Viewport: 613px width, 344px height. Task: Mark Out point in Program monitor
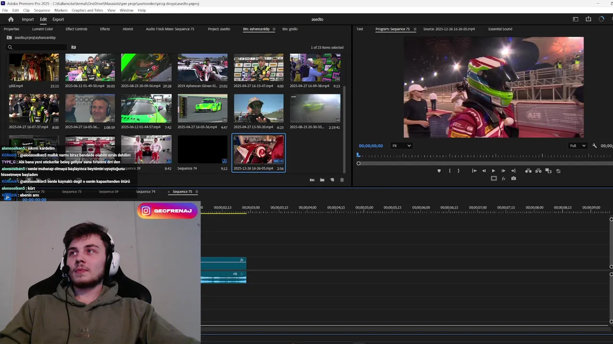coord(458,171)
